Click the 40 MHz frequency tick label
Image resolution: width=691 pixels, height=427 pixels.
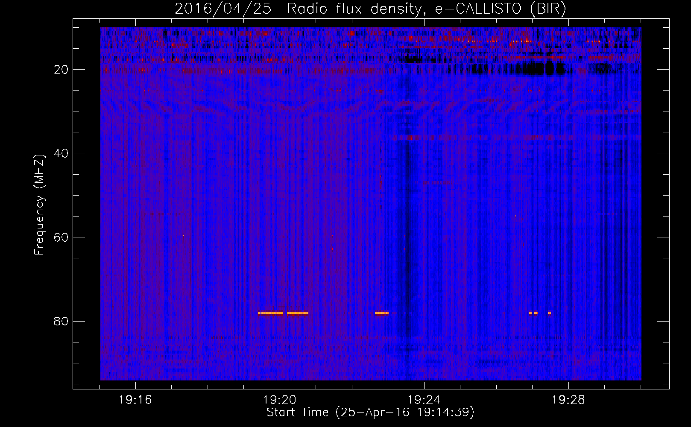click(61, 153)
